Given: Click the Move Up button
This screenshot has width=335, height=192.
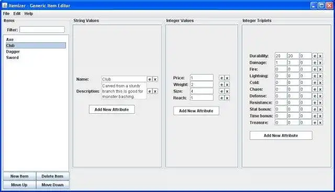Looking at the screenshot, I should (x=19, y=185).
